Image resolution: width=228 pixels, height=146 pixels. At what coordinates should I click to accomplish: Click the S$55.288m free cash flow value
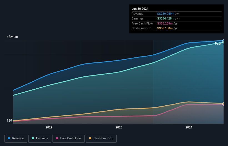coord(165,23)
